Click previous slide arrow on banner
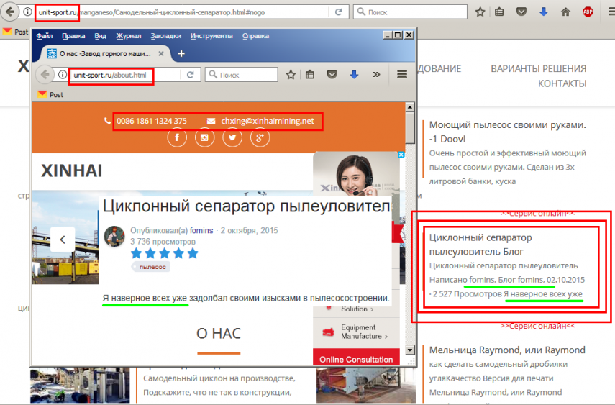The height and width of the screenshot is (405, 615). pyautogui.click(x=63, y=240)
